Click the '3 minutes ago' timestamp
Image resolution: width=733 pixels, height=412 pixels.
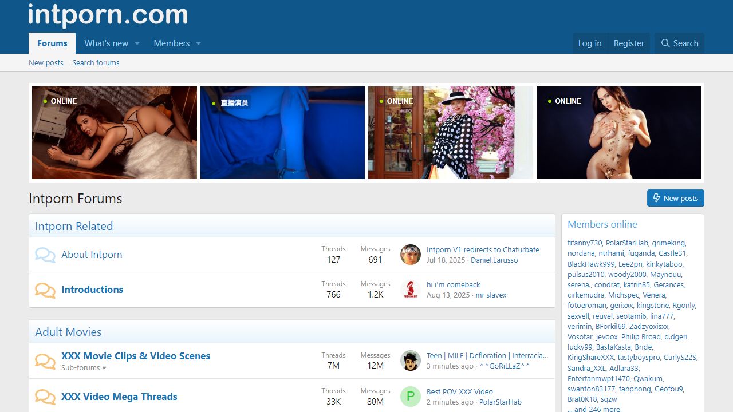click(450, 366)
